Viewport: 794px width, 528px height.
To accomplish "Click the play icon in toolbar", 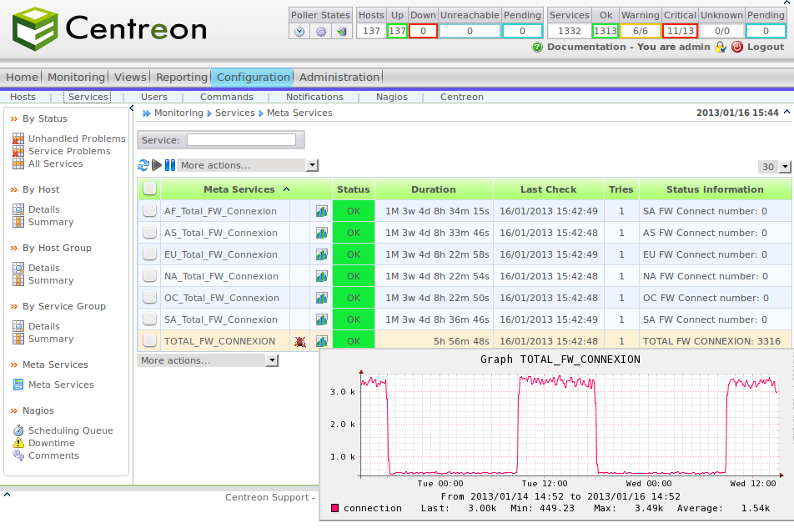I will [x=157, y=165].
